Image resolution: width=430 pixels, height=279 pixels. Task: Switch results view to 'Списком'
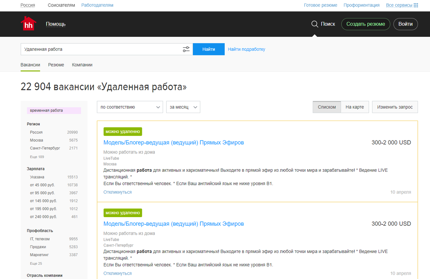click(x=326, y=107)
